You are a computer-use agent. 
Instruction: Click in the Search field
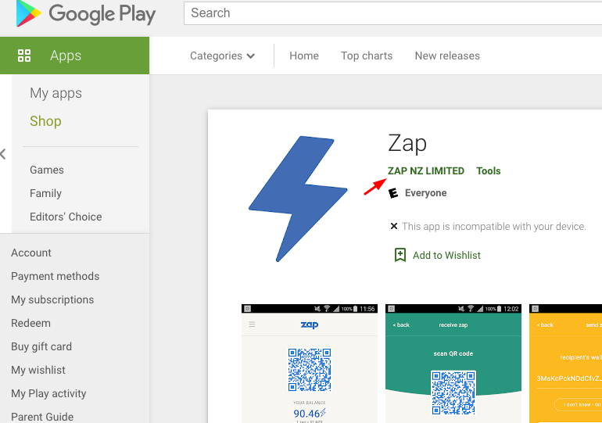pyautogui.click(x=392, y=13)
